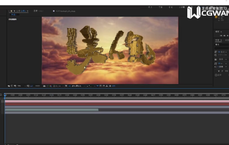
Task: Click the short teal layer bar in timeline
Action: click(52, 110)
